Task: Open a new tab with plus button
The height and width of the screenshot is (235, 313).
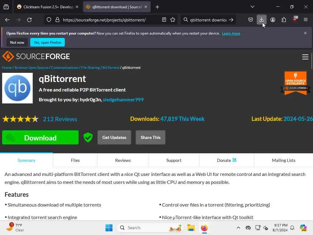Action: click(157, 7)
